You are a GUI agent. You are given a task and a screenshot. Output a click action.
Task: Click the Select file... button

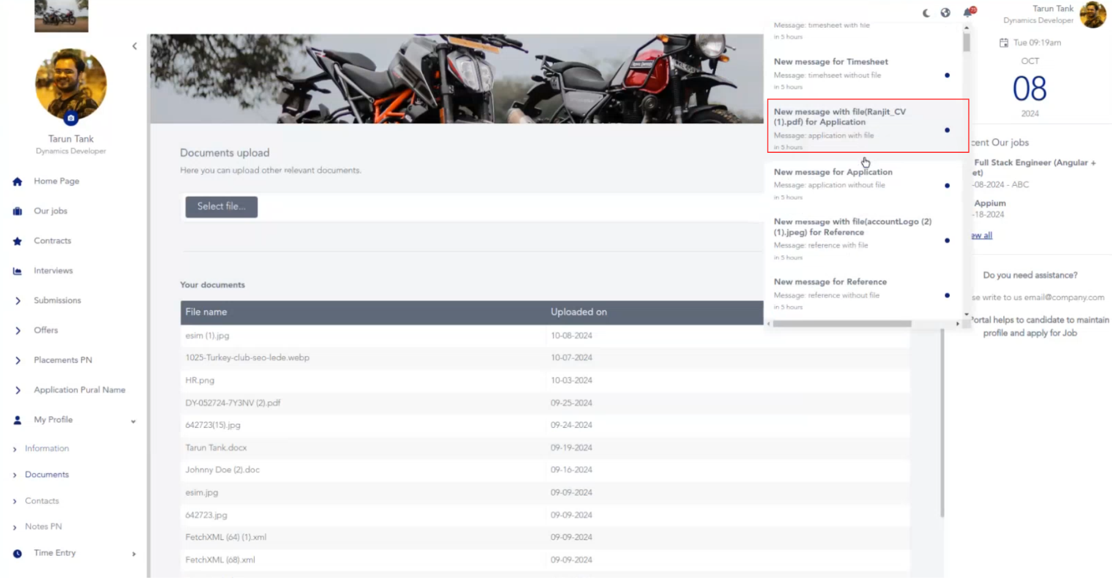(221, 207)
